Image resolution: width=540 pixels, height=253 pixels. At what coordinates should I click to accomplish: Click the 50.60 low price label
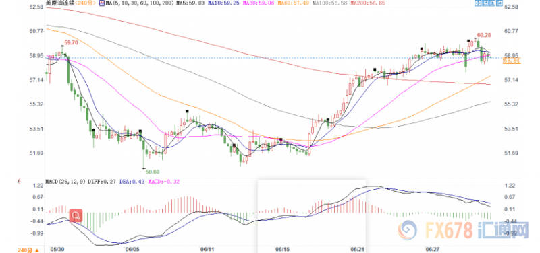tap(152, 172)
